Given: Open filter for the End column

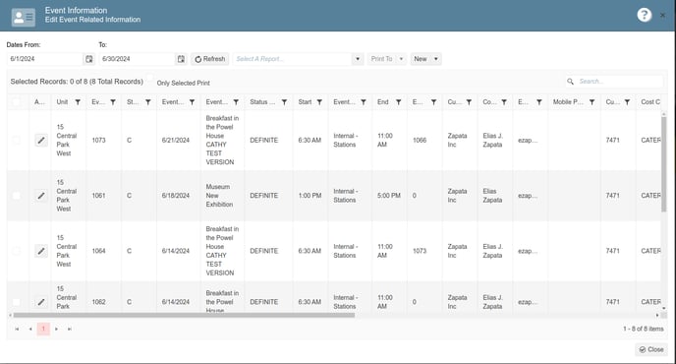Looking at the screenshot, I should point(398,102).
